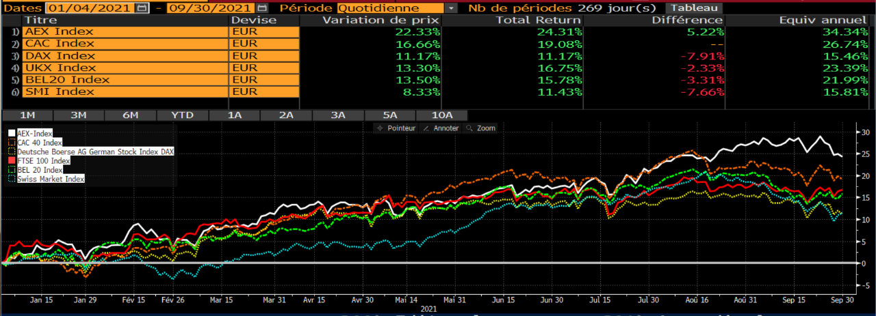Click the end date field 09/30/2021
The image size is (876, 316).
tap(211, 8)
